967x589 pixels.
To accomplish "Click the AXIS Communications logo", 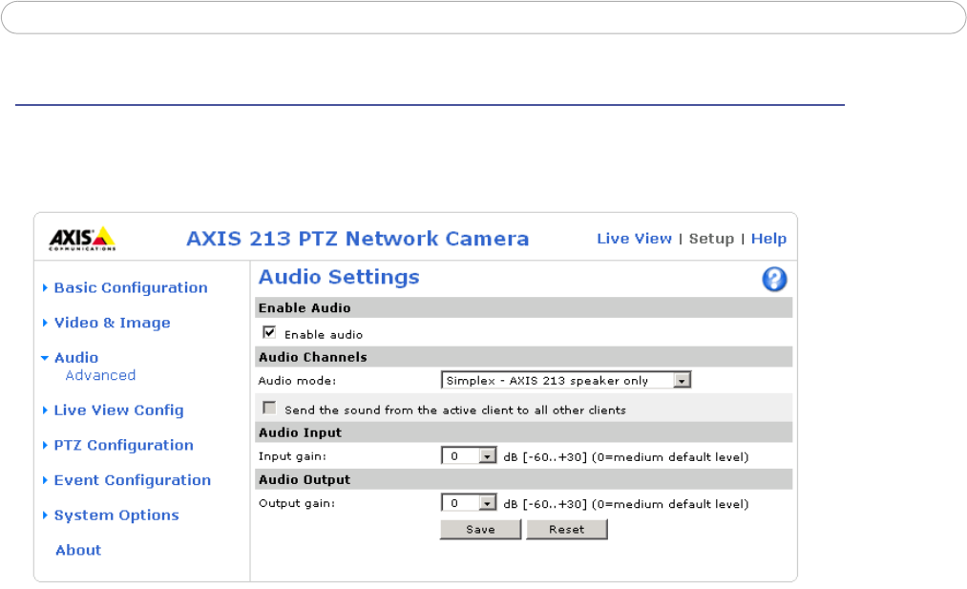I will tap(82, 238).
